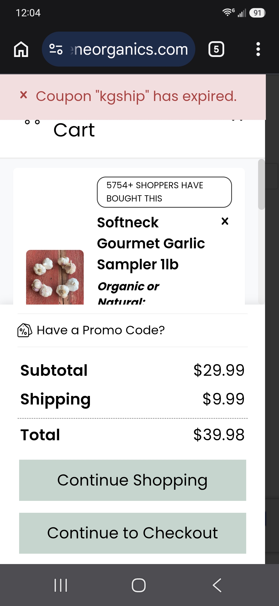Open the tab switcher showing 5 tabs
Image resolution: width=279 pixels, height=606 pixels.
click(216, 49)
